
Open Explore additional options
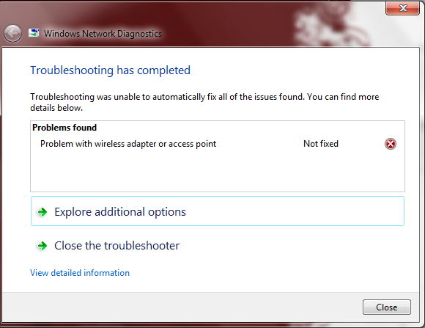218,211
